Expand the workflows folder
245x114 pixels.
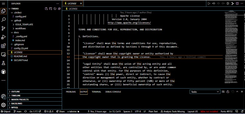[14, 28]
